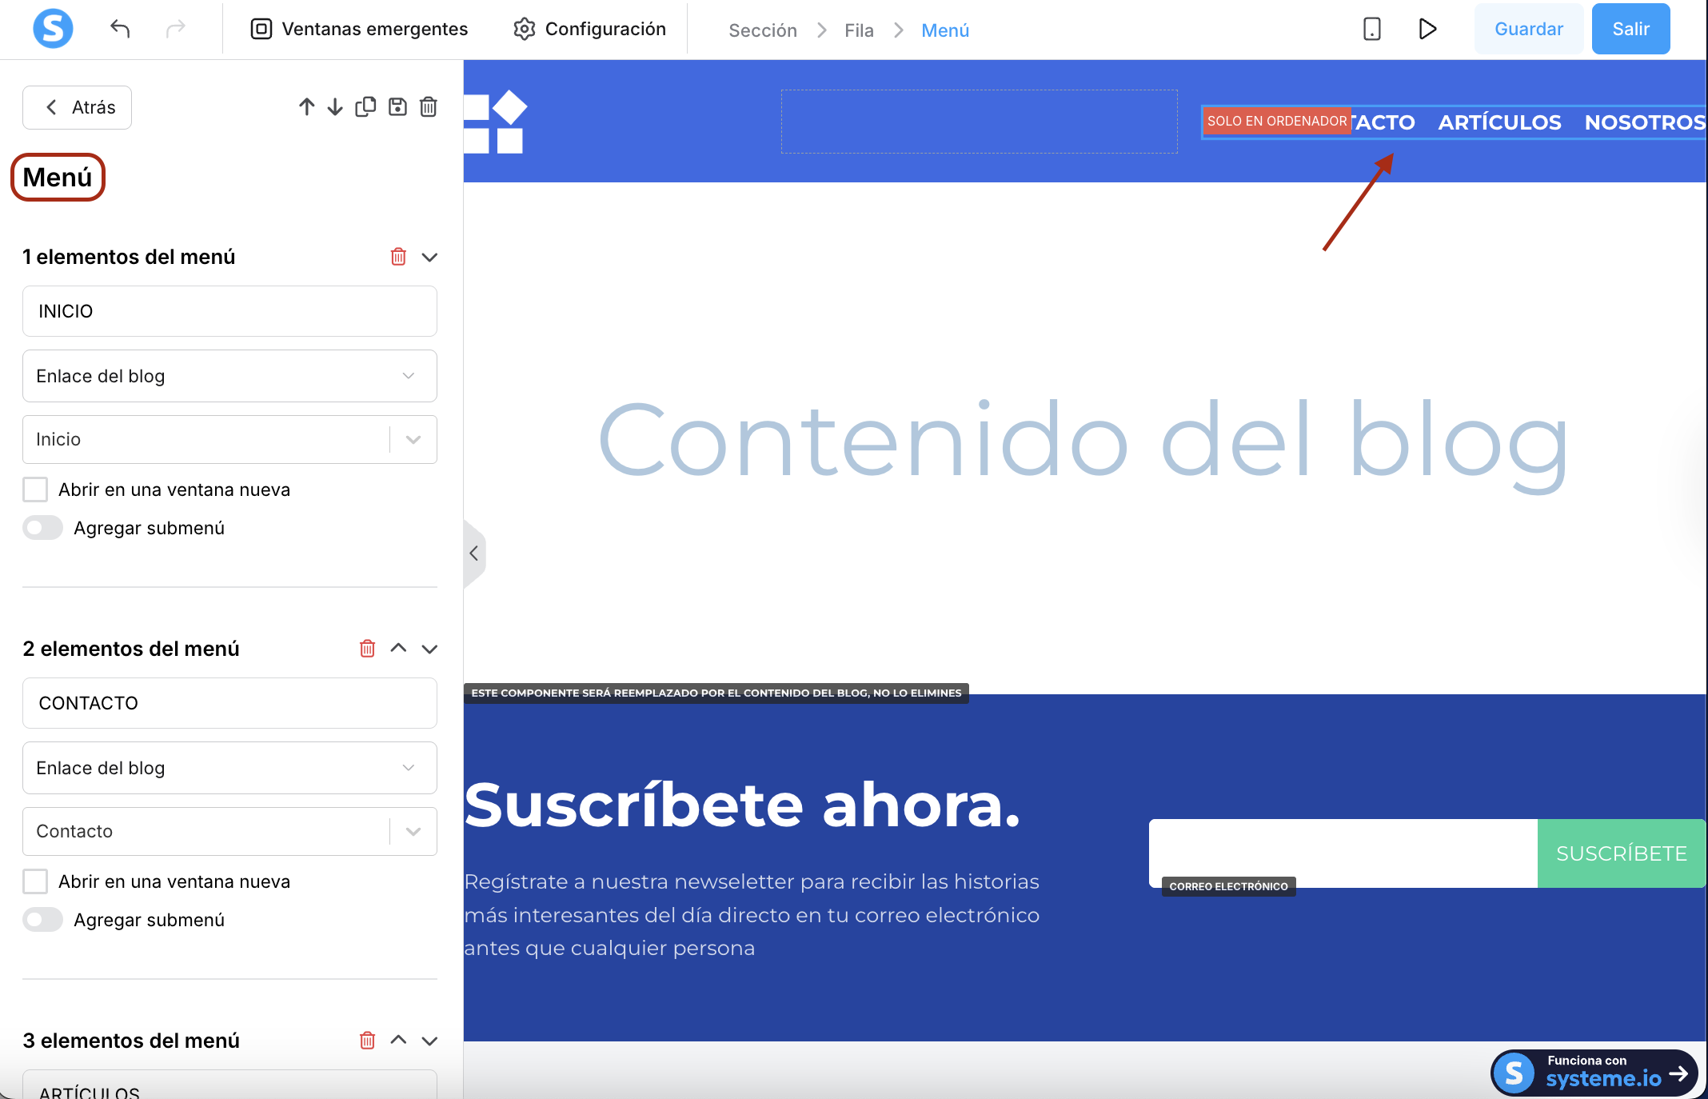Open the 'Contacto' page dropdown
This screenshot has height=1099, width=1708.
pos(229,831)
